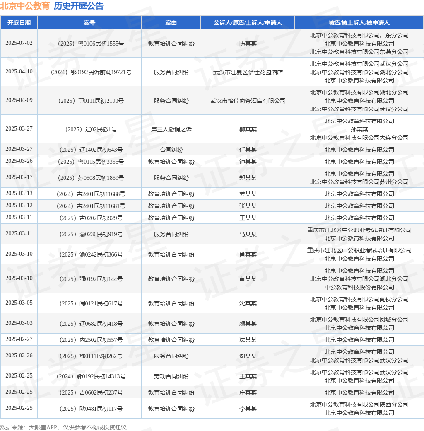Click plaintiff 法某某
The width and height of the screenshot is (424, 431).
248,340
